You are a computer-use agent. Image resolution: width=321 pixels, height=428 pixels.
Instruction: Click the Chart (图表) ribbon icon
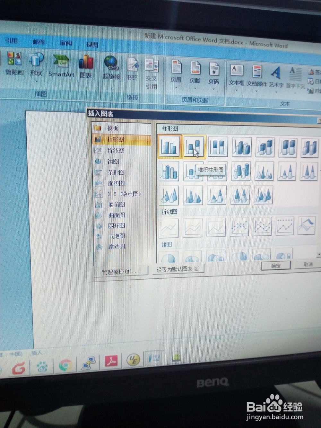[x=86, y=67]
